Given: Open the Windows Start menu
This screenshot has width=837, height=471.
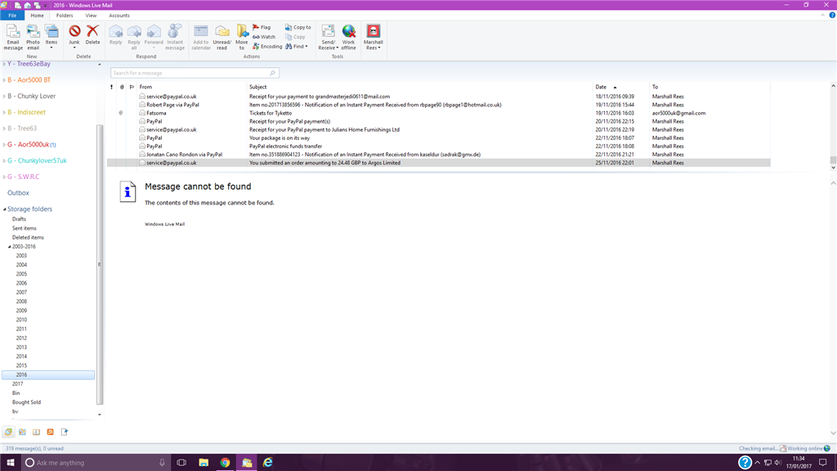Looking at the screenshot, I should click(x=10, y=463).
